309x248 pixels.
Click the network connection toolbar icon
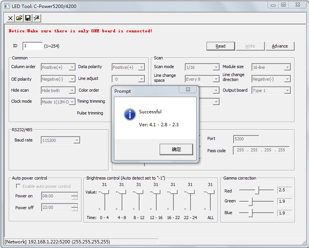[x=37, y=18]
